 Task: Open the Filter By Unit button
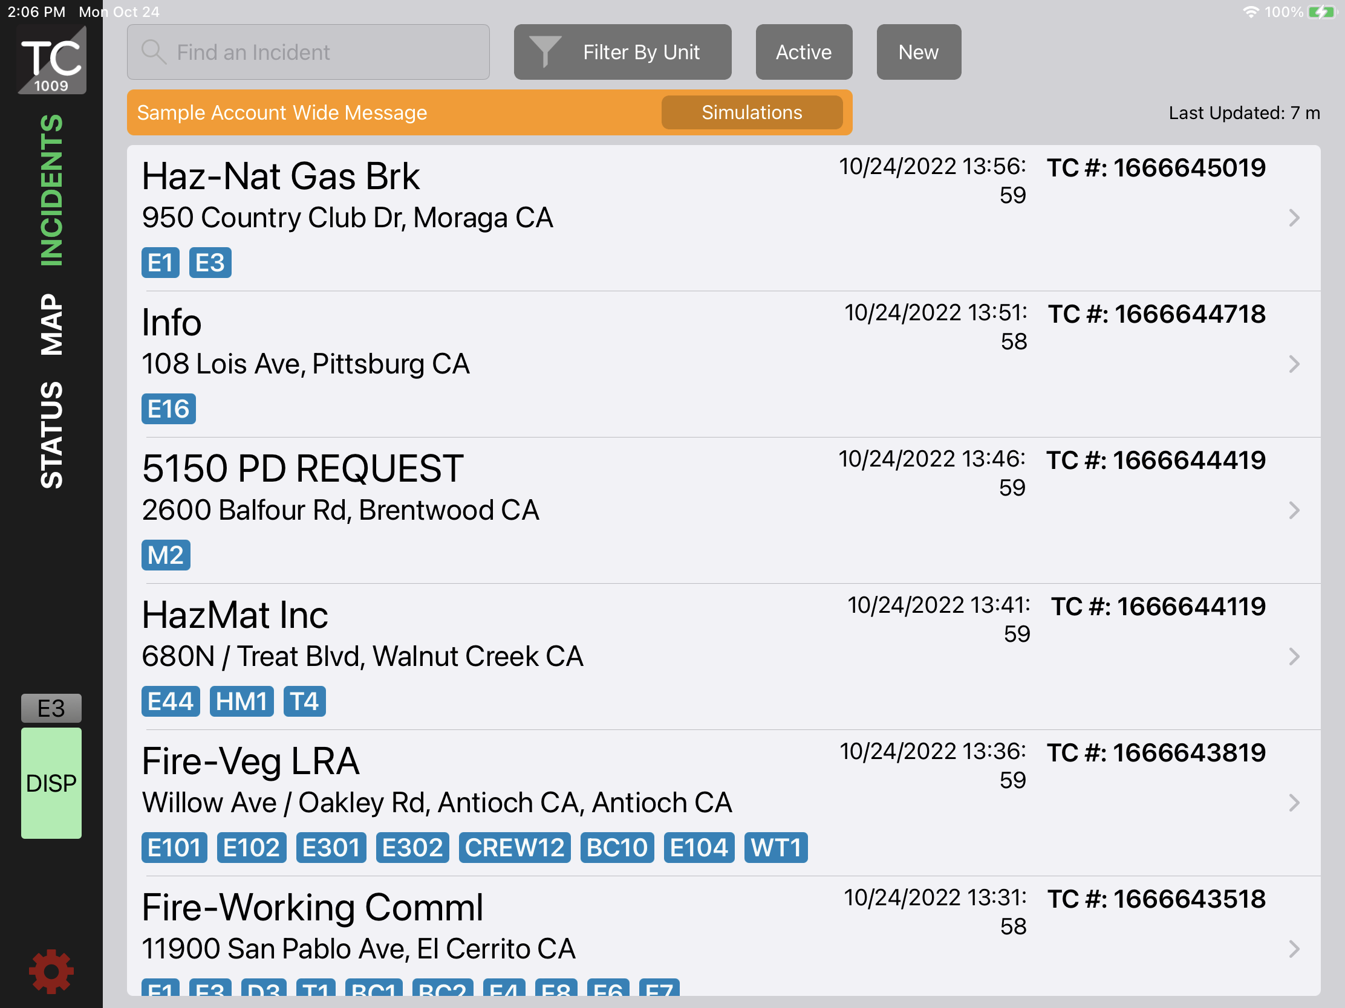point(622,52)
